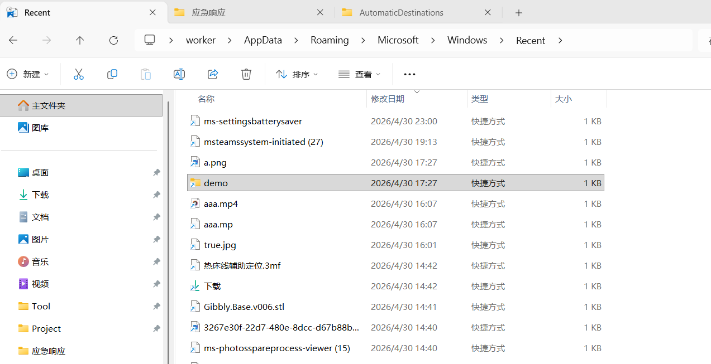Click the Copy icon in toolbar

tap(112, 74)
